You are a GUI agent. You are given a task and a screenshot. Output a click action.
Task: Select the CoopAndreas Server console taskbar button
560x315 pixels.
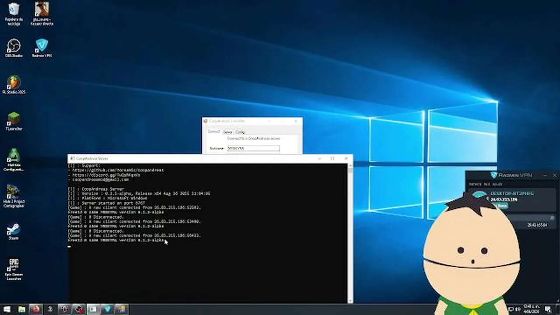(x=93, y=309)
